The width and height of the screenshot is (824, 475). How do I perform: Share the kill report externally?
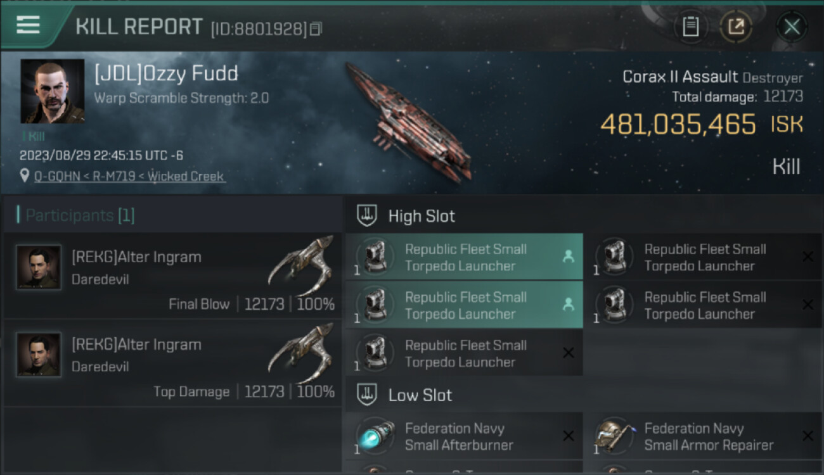click(736, 27)
